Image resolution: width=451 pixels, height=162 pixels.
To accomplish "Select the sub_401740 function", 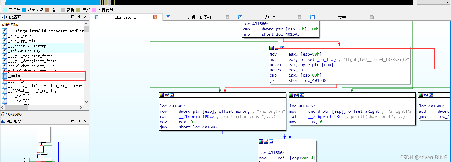I will tap(43, 96).
